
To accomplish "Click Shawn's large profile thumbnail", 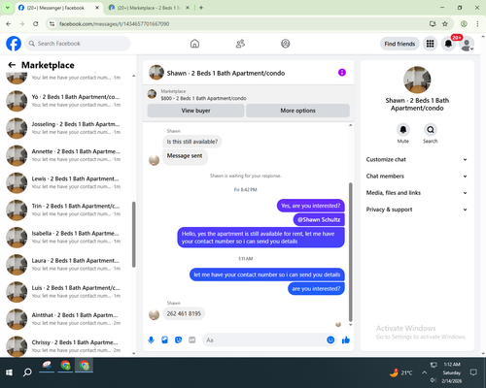I will (417, 80).
